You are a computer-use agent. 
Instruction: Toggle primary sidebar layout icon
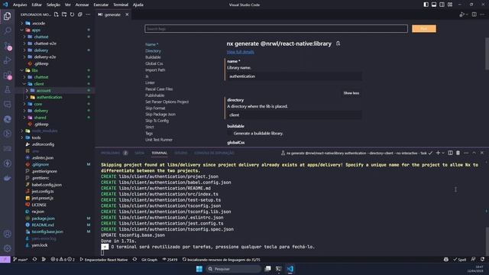pos(426,5)
